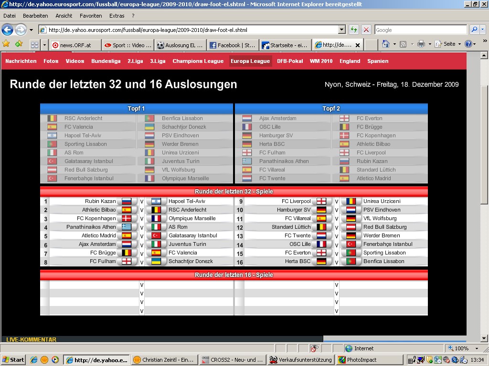Open the Bearbeiten menu
This screenshot has width=489, height=366.
[35, 16]
